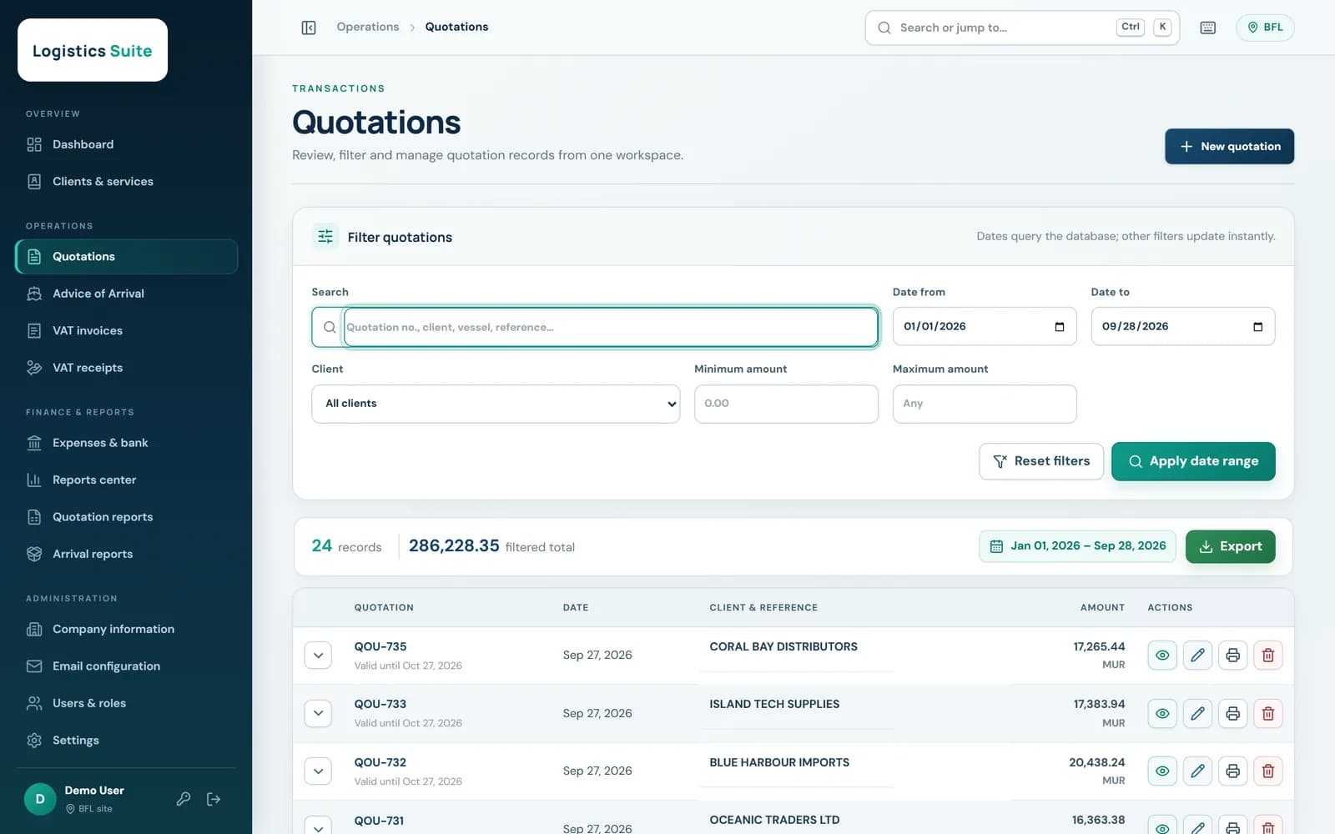Click the key icon next to Demo User

184,799
